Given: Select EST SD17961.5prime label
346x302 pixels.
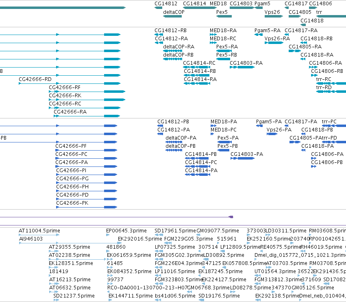Looking at the screenshot, I should (x=175, y=231).
